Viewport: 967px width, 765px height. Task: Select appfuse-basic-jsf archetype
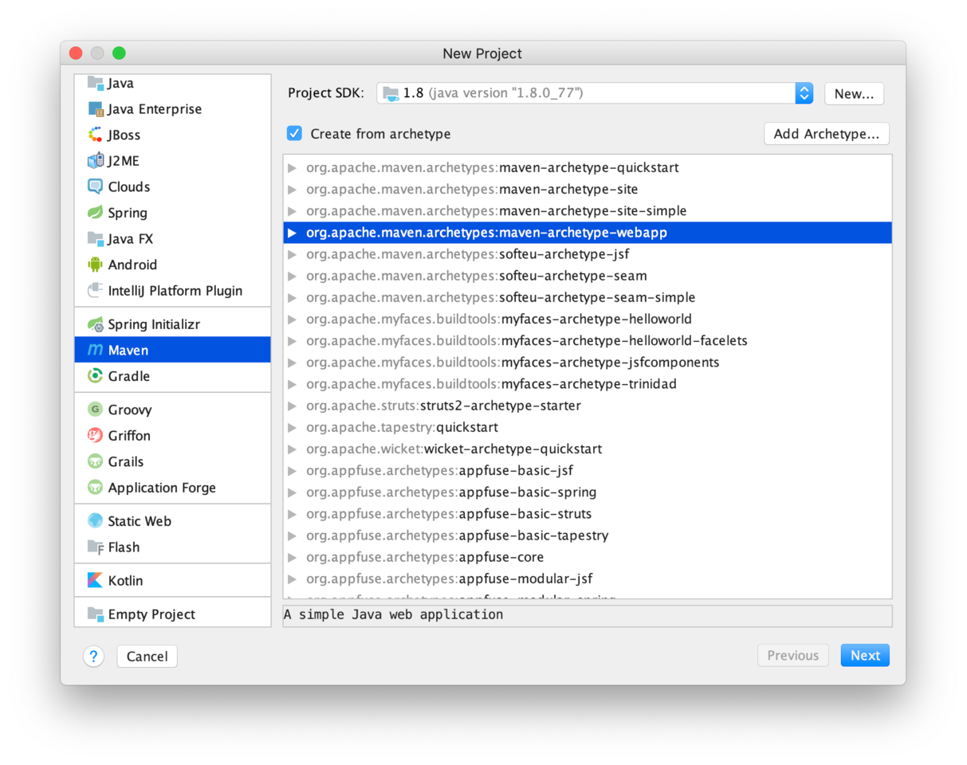tap(588, 470)
